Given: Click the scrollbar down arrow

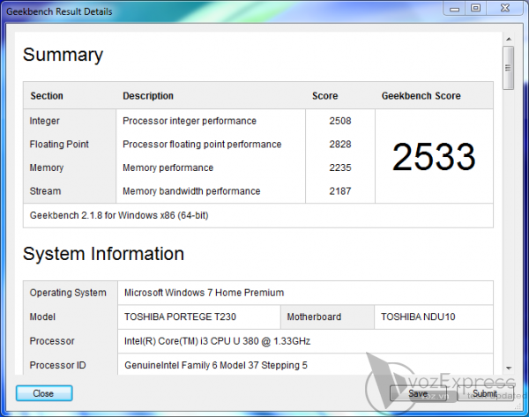Looking at the screenshot, I should (509, 369).
